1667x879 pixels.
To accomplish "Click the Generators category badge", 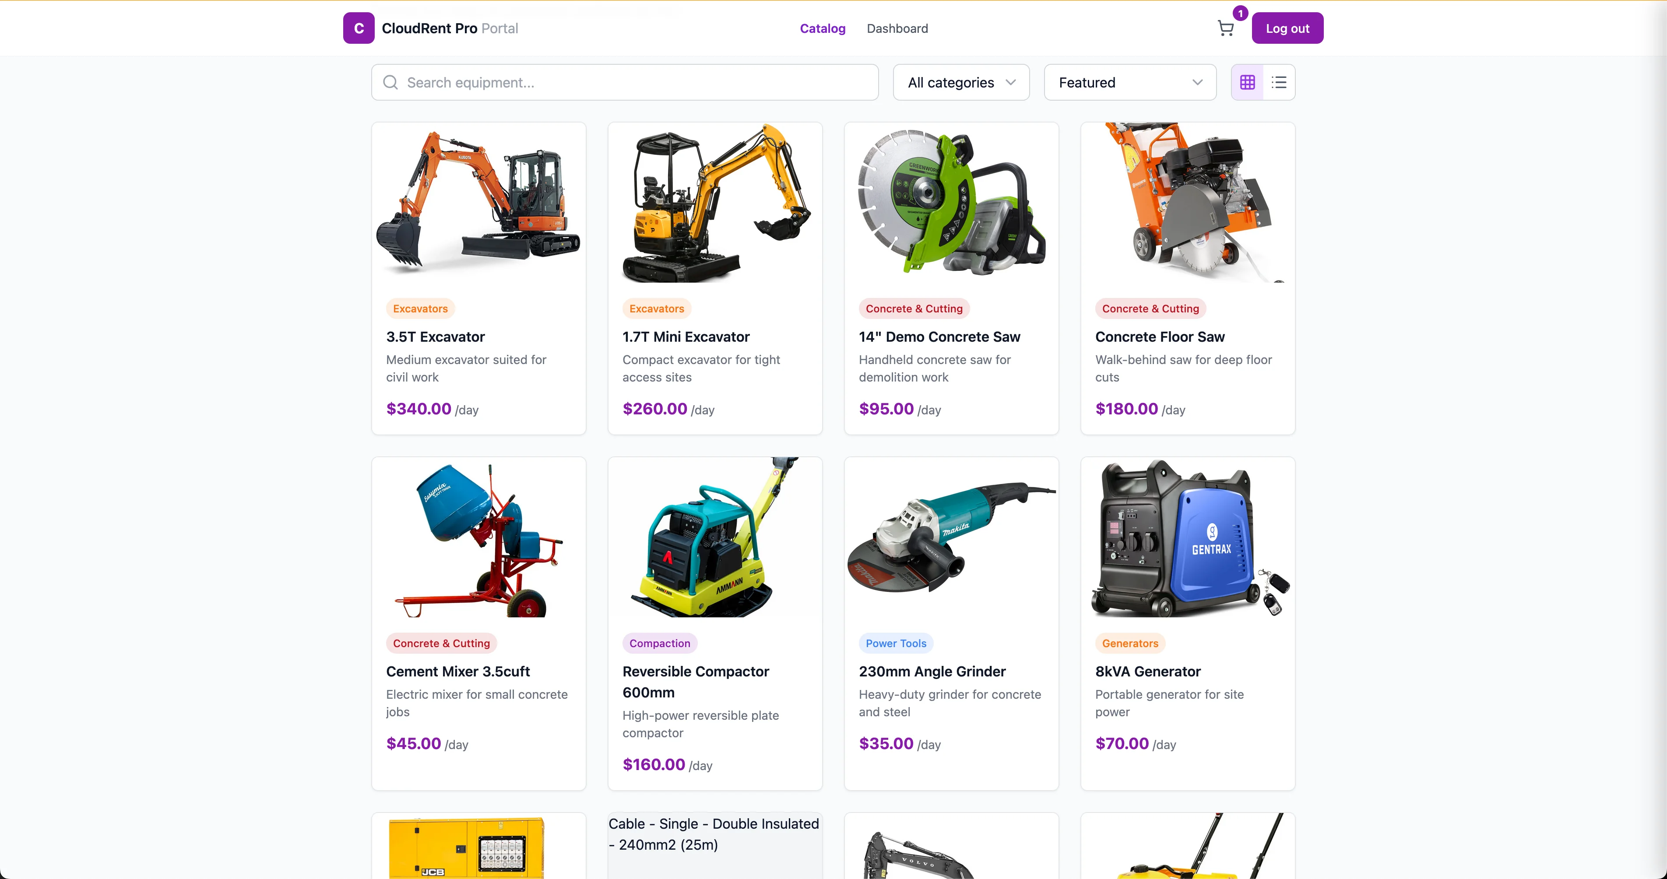I will coord(1130,643).
